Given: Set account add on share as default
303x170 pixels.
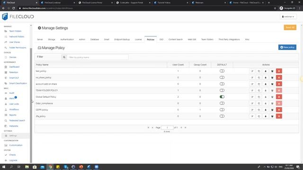Looking at the screenshot, I should click(222, 84).
